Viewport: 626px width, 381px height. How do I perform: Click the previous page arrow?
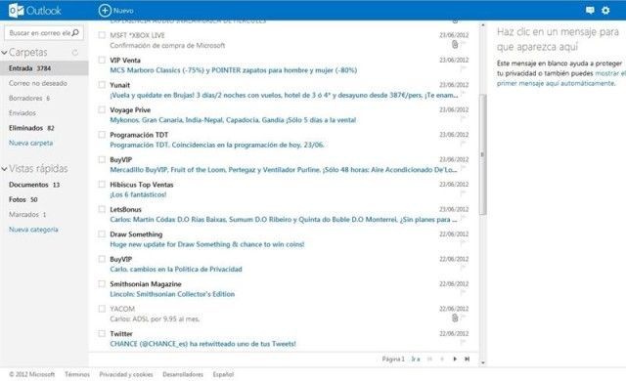click(442, 360)
